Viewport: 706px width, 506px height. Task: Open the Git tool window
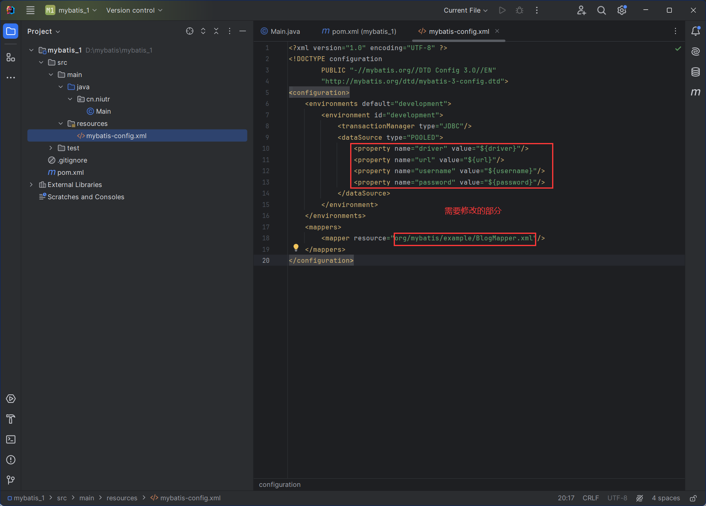[x=11, y=480]
